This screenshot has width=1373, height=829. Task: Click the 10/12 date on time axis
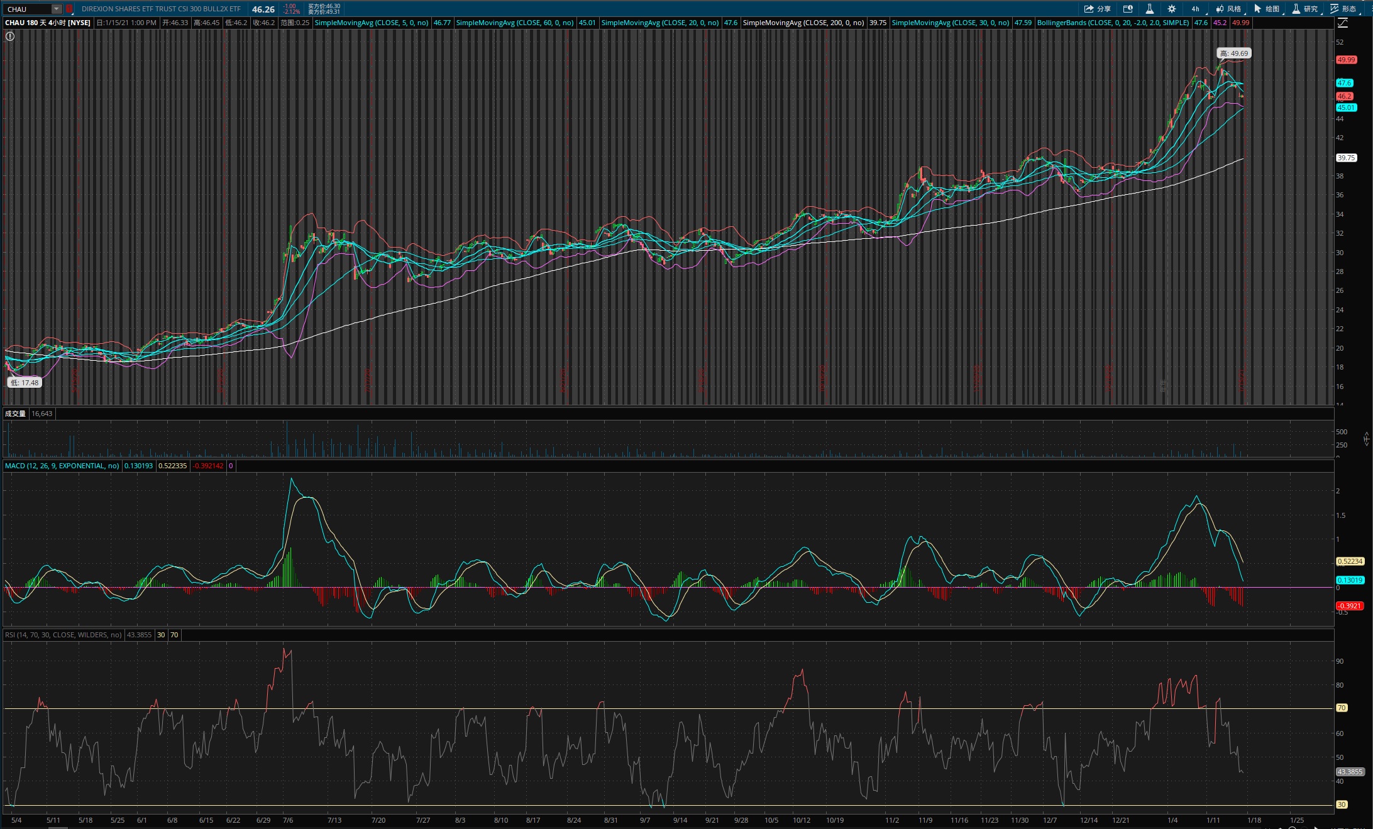point(802,820)
